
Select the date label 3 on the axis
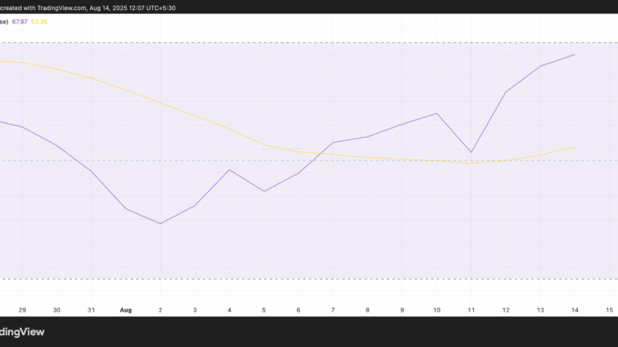click(195, 310)
